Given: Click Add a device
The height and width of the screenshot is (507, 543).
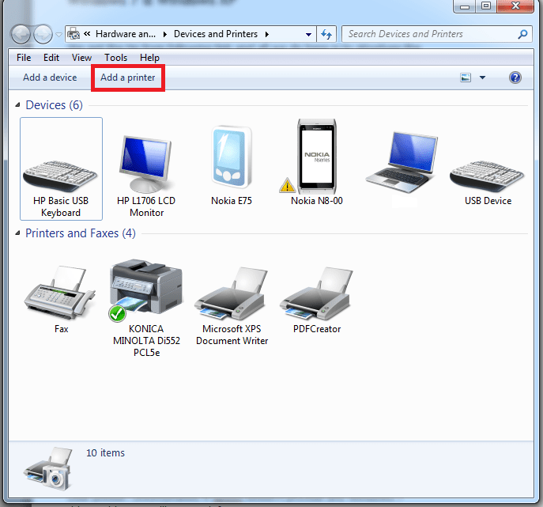Looking at the screenshot, I should pos(50,78).
